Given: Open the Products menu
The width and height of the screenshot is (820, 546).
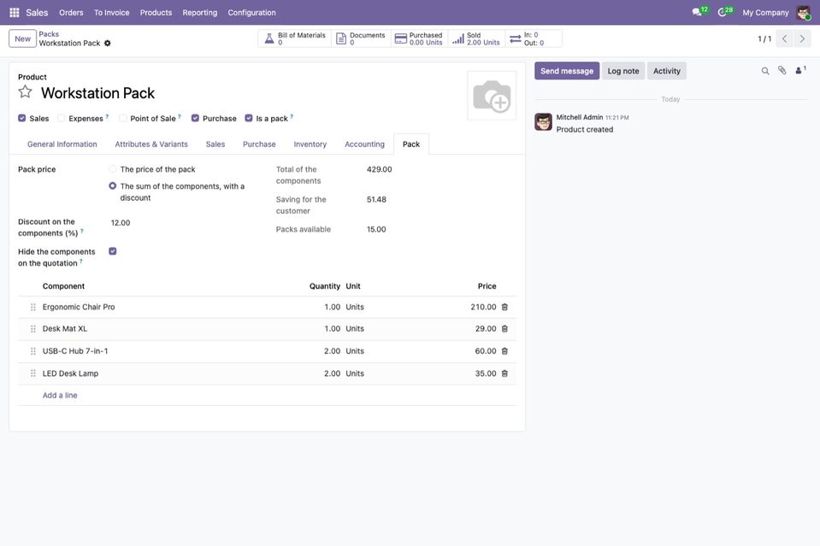Looking at the screenshot, I should click(156, 13).
